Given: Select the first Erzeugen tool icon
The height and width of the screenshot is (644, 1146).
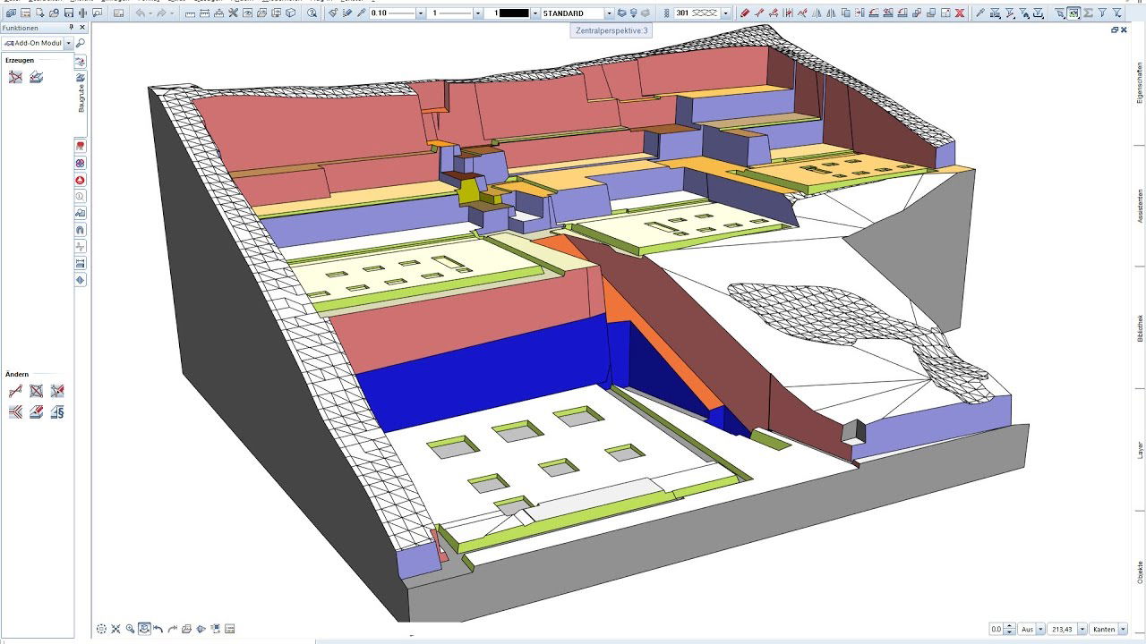Looking at the screenshot, I should coord(15,77).
